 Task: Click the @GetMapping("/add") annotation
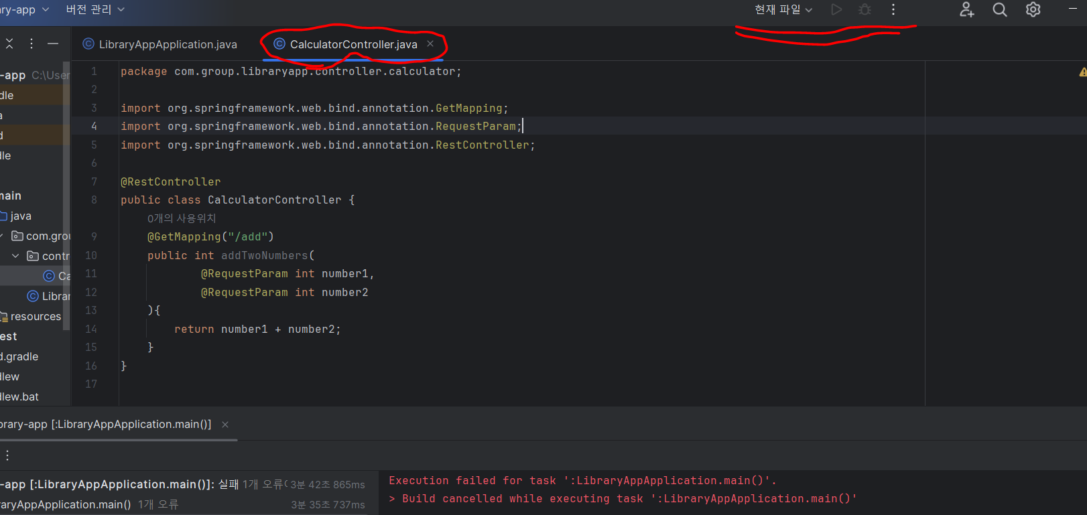(210, 237)
